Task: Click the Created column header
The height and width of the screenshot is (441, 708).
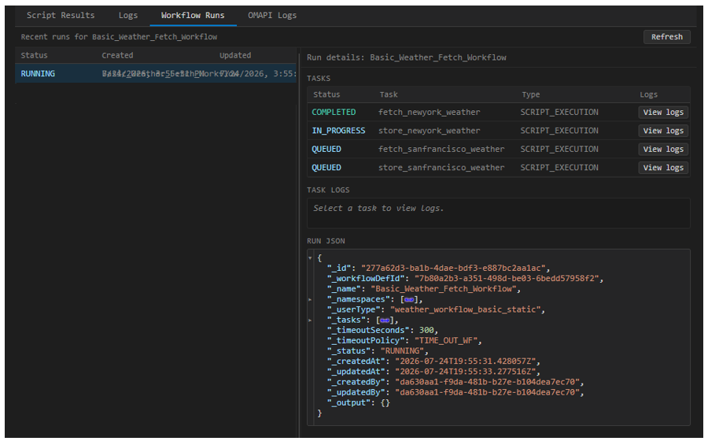Action: [x=117, y=55]
